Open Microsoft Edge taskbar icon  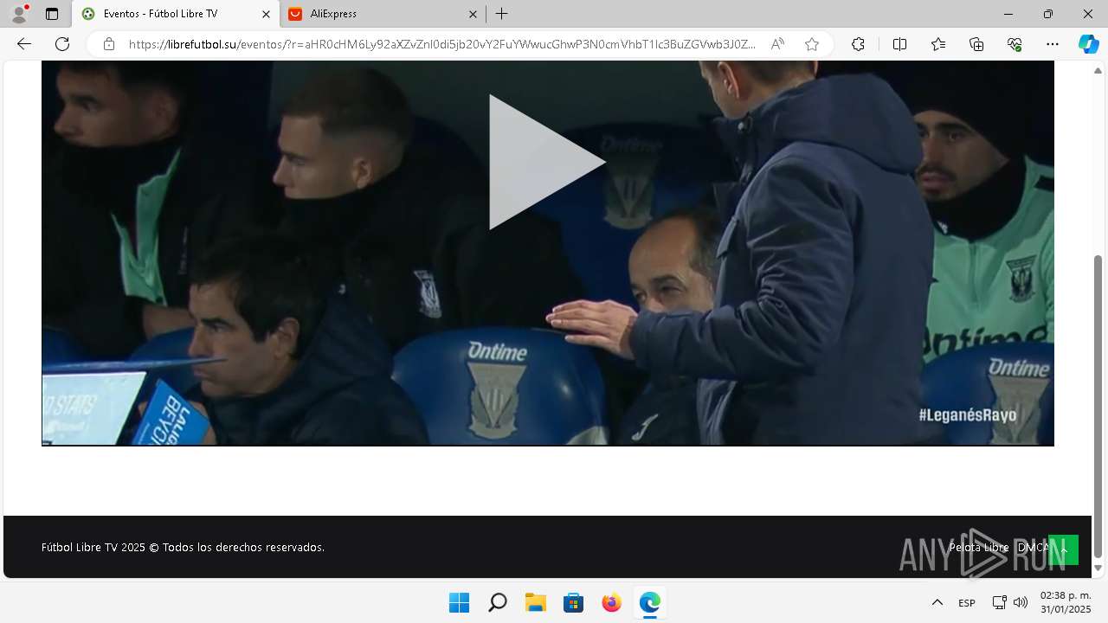point(650,602)
